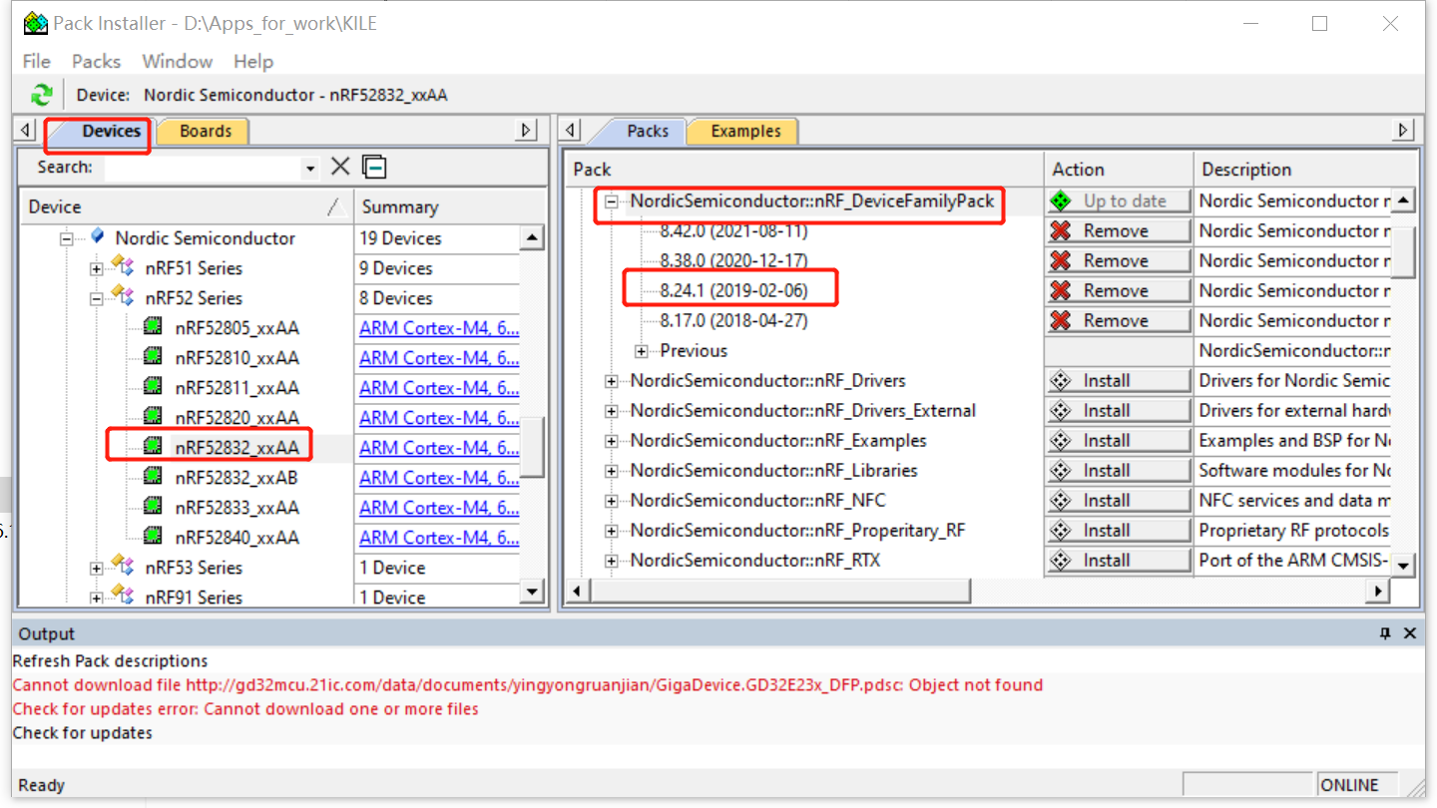Install the nRF_Drivers_External pack

tap(1119, 410)
